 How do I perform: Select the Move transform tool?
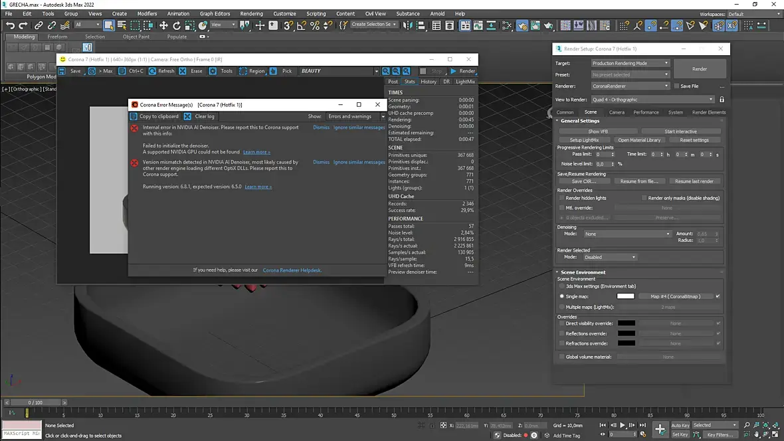pos(163,25)
